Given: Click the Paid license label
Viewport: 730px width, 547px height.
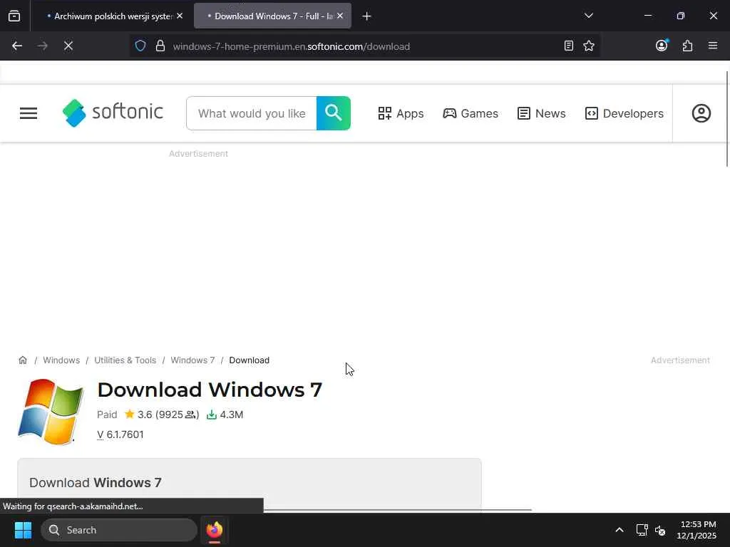Looking at the screenshot, I should (107, 415).
